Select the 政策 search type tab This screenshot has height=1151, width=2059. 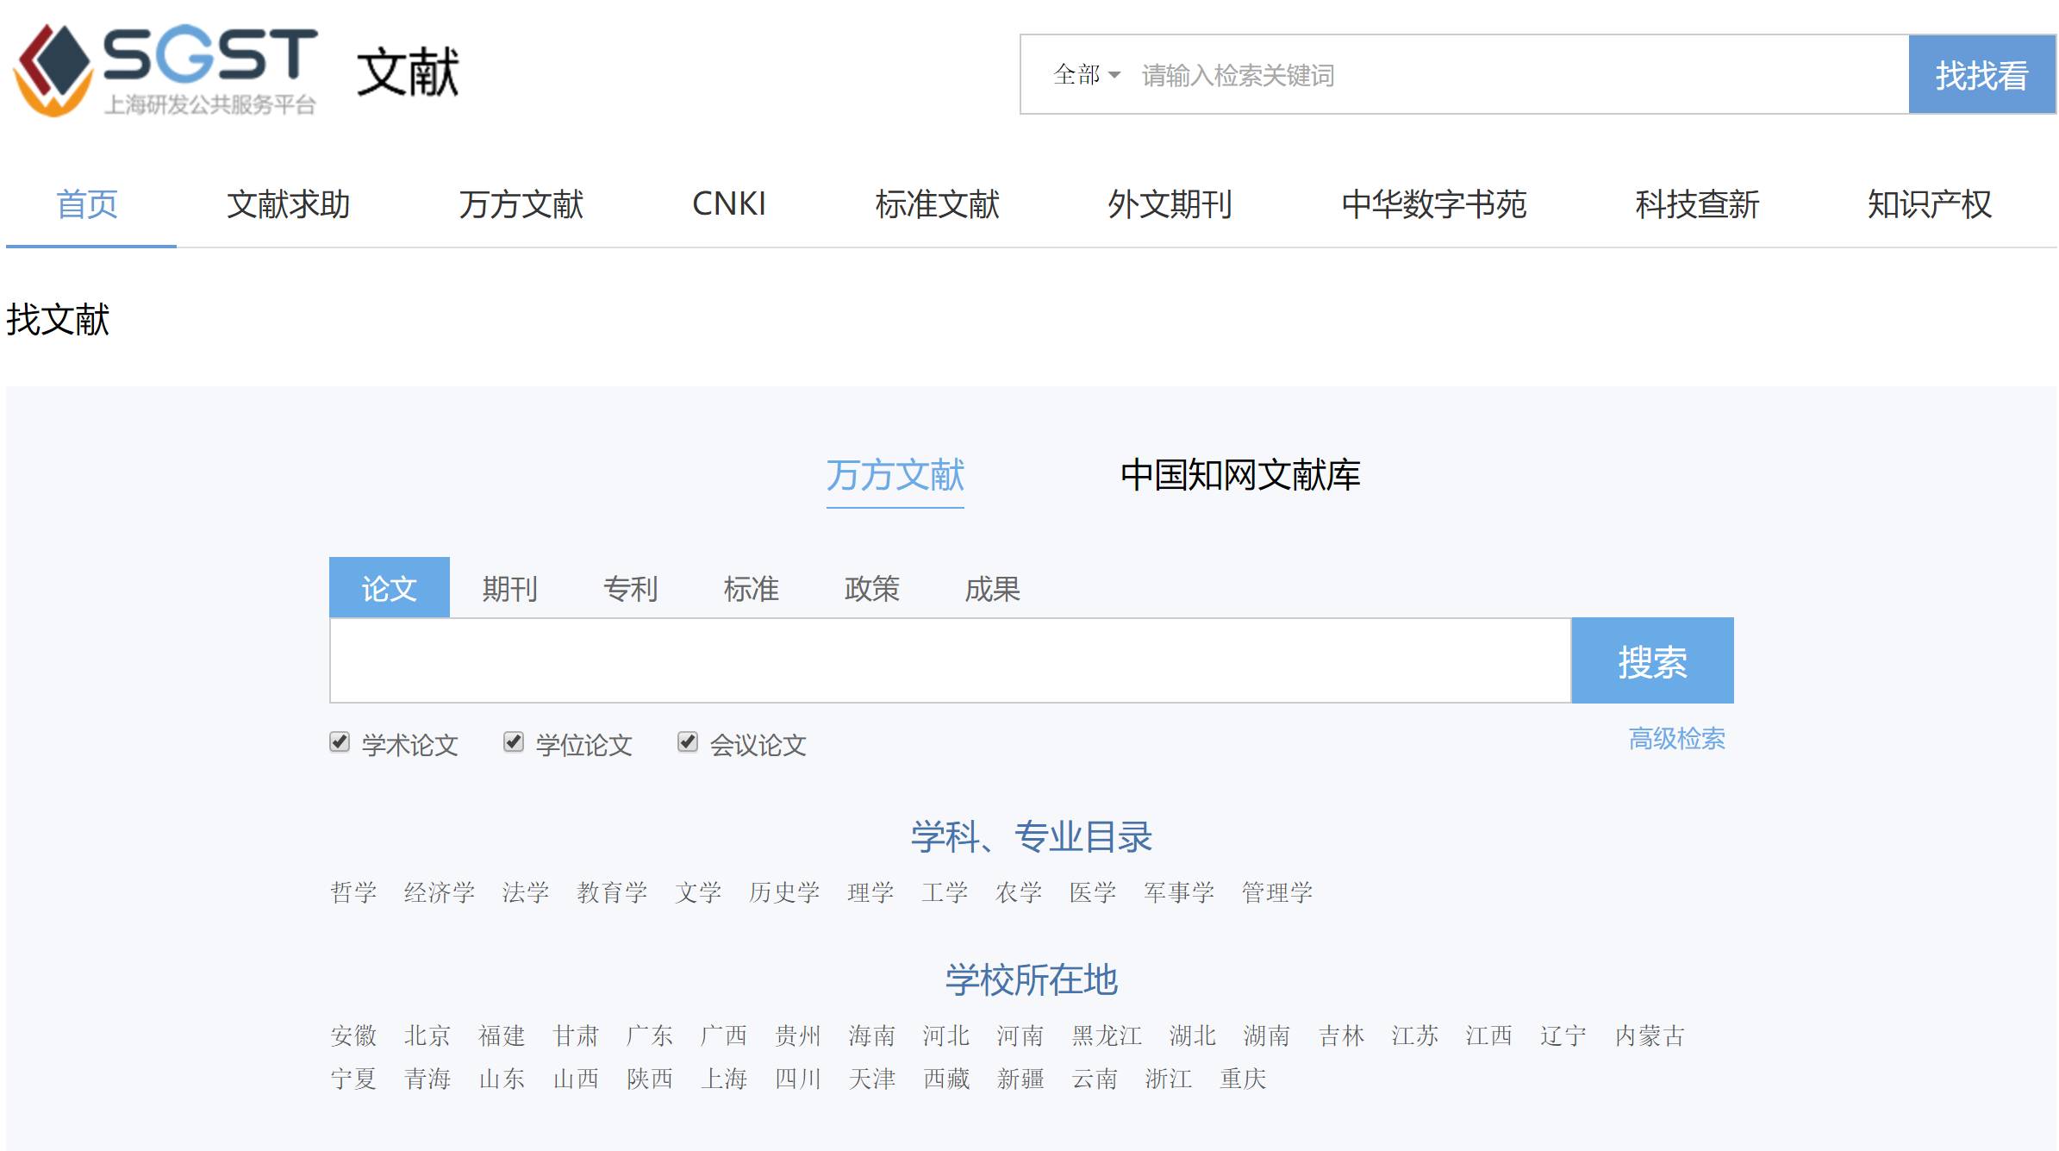[x=872, y=588]
